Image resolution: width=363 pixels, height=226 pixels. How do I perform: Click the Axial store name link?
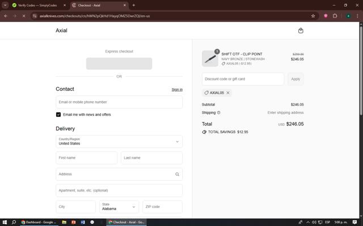click(61, 31)
